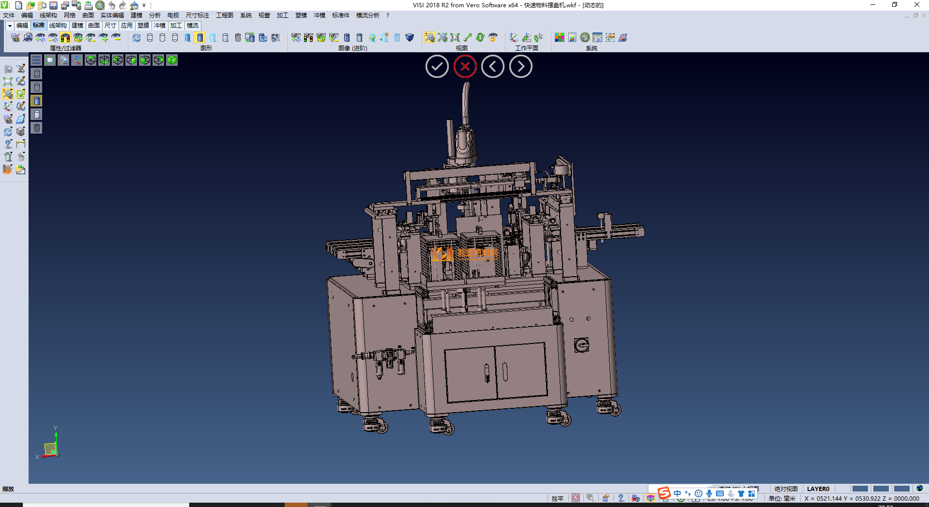The width and height of the screenshot is (929, 507).
Task: Click the first blue layer color swatch
Action: point(860,489)
